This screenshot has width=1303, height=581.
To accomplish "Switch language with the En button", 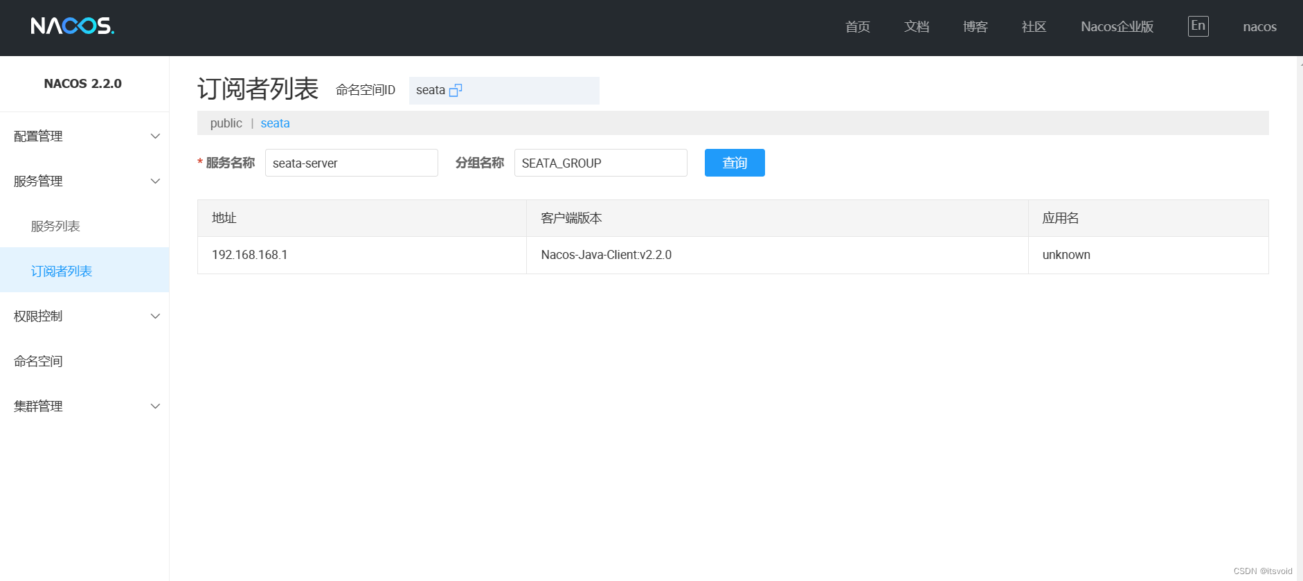I will point(1198,26).
